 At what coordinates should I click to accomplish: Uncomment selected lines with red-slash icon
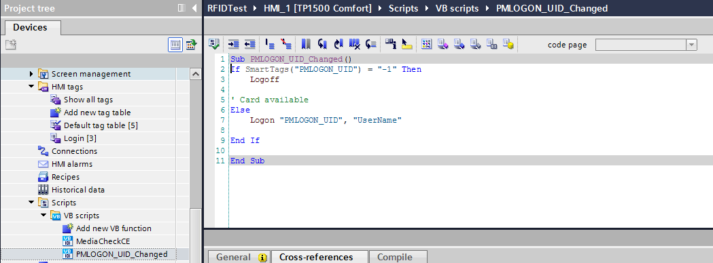coord(286,44)
